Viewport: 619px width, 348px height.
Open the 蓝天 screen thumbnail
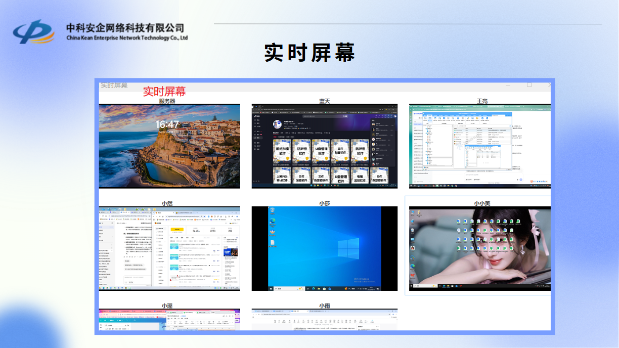tap(324, 146)
